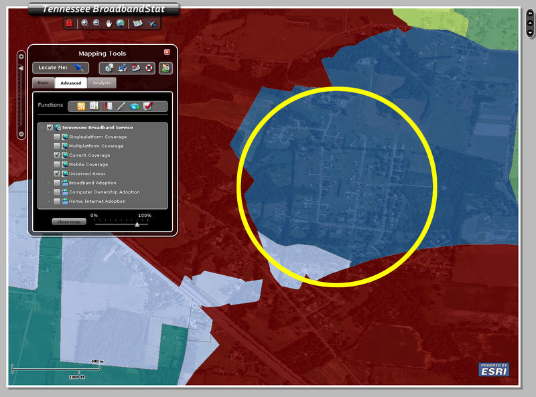Expand the Home Internet Adoption layer group
Viewport: 536px width, 397px height.
(50, 202)
